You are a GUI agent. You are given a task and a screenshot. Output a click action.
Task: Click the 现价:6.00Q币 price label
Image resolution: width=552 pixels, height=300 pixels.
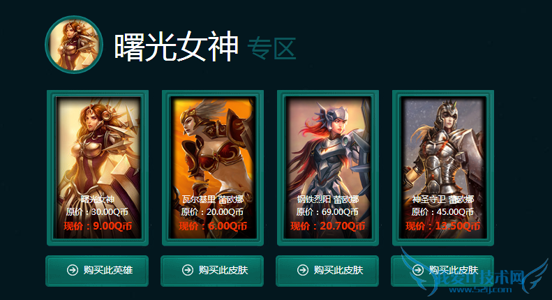tap(213, 226)
